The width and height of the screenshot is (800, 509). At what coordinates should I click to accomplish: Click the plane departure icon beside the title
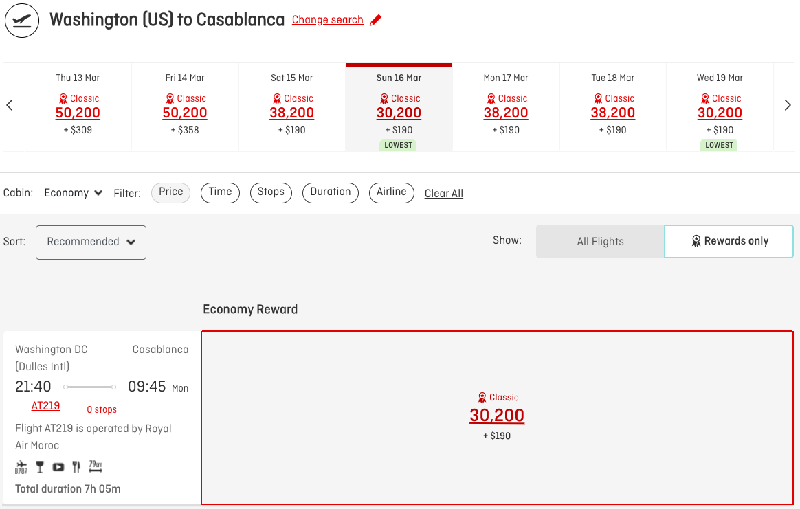pyautogui.click(x=22, y=21)
